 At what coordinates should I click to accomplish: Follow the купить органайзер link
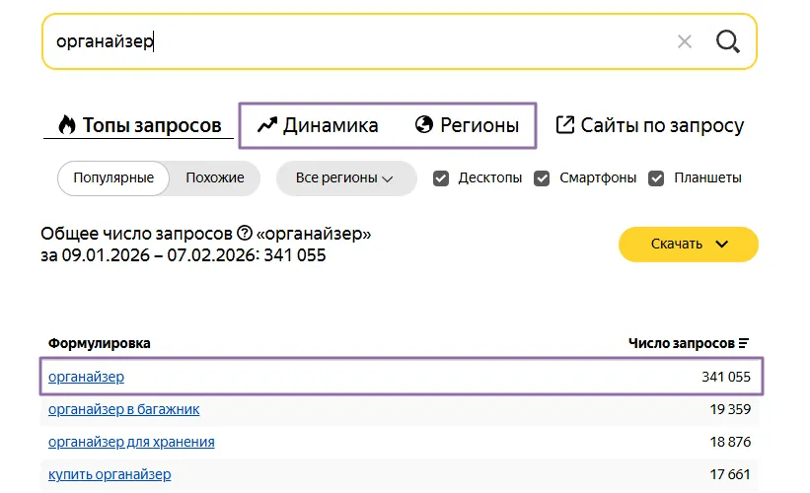[x=110, y=474]
